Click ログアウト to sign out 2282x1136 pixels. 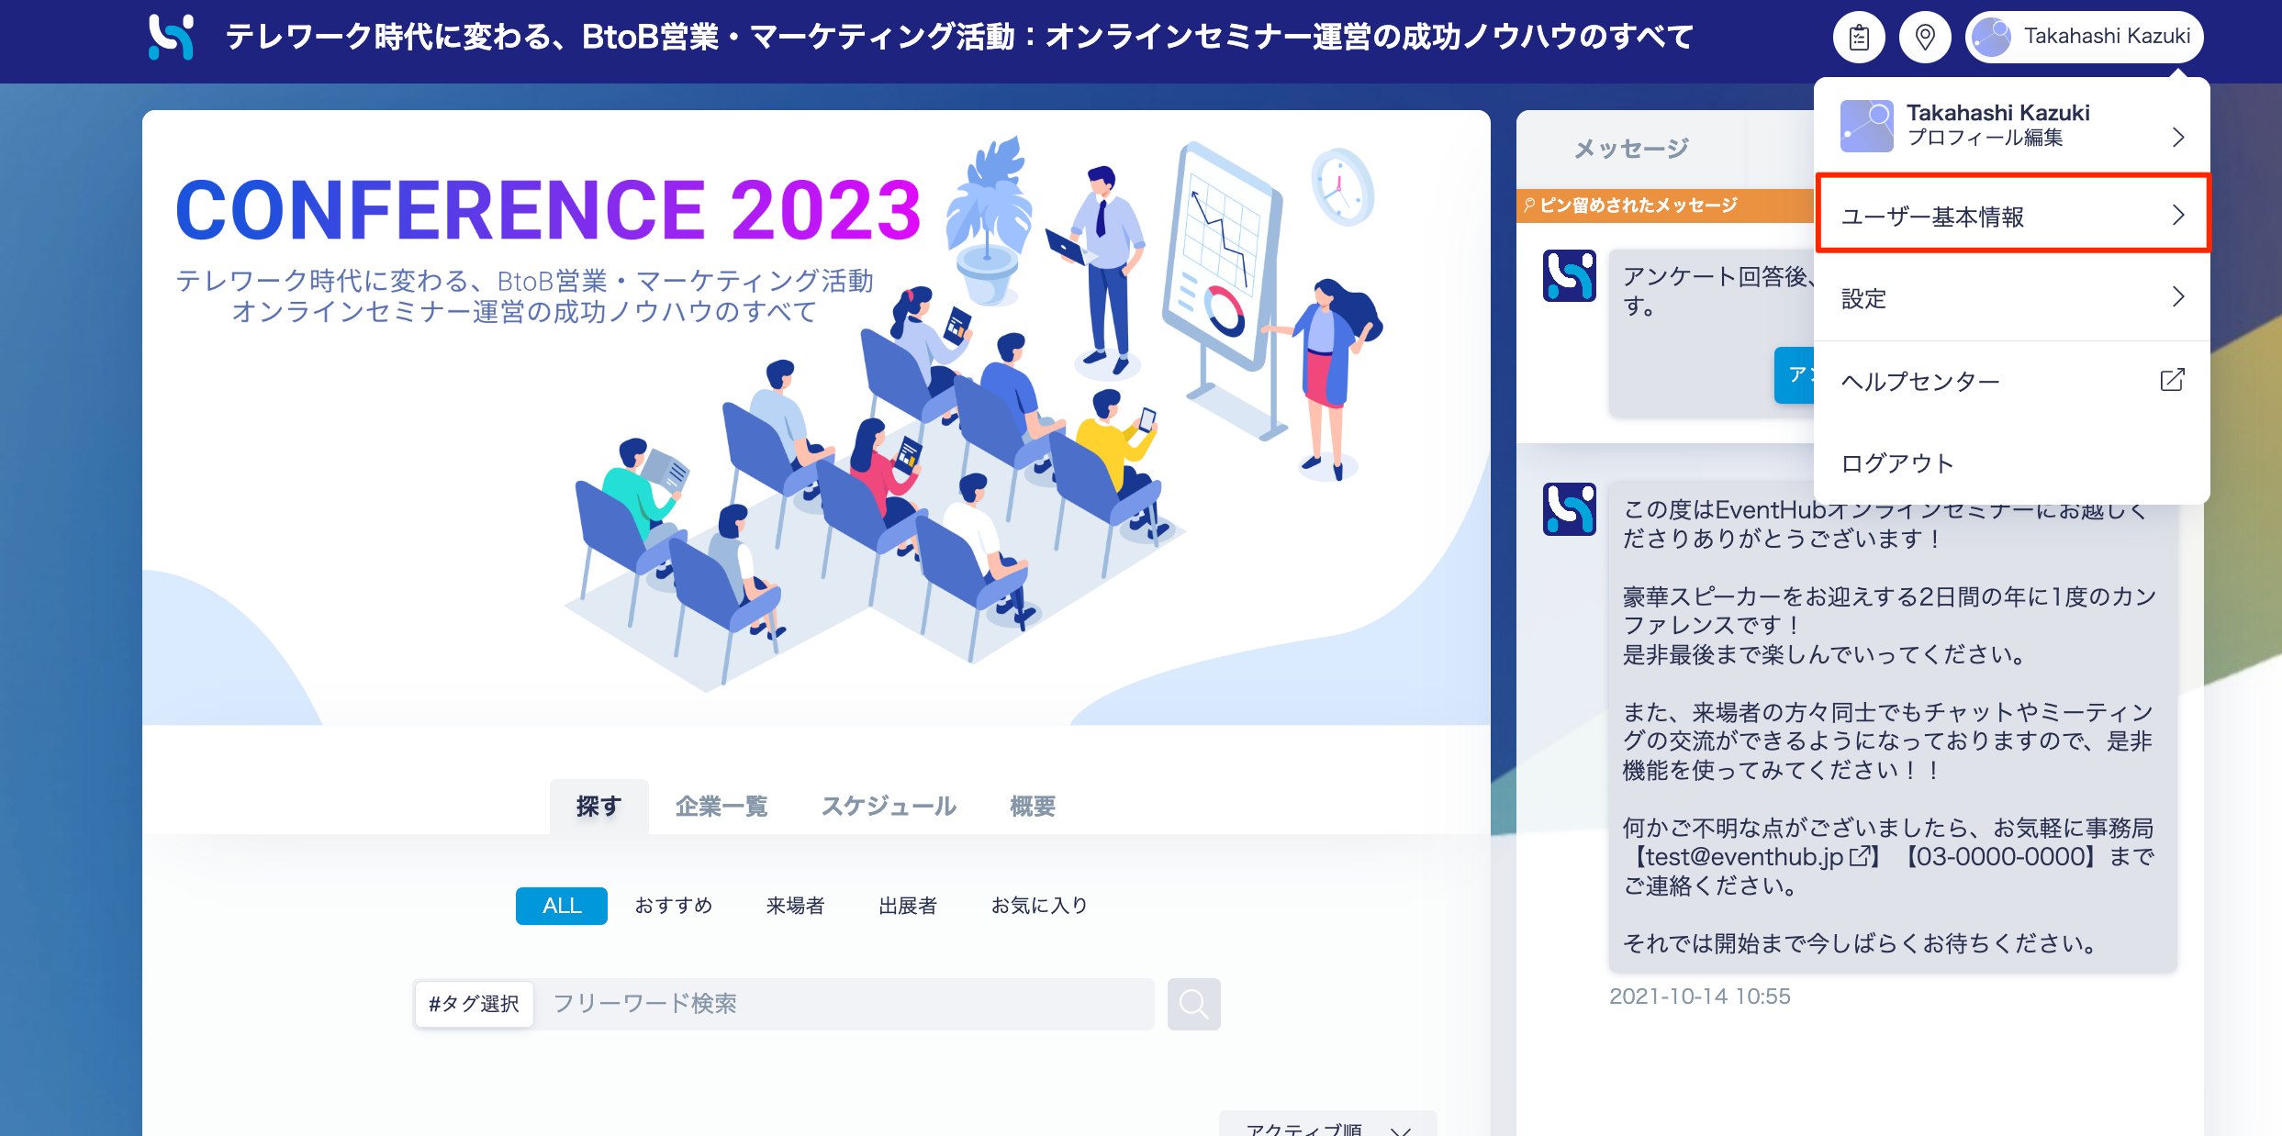[1897, 463]
